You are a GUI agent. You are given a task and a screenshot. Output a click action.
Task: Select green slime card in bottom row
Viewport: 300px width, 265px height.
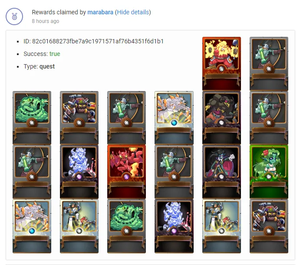[126, 226]
